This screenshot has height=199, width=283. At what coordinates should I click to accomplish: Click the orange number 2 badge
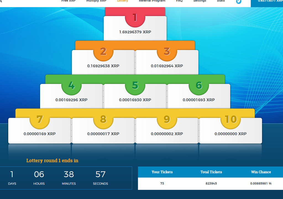pyautogui.click(x=103, y=52)
